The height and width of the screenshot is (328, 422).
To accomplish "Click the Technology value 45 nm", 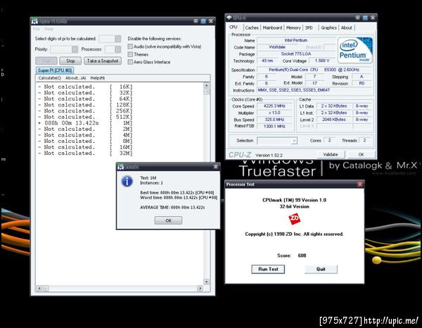I will coord(267,61).
